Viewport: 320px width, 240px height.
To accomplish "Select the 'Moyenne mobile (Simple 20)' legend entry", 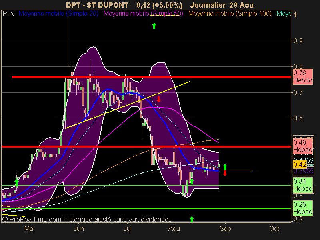I will tap(58, 14).
